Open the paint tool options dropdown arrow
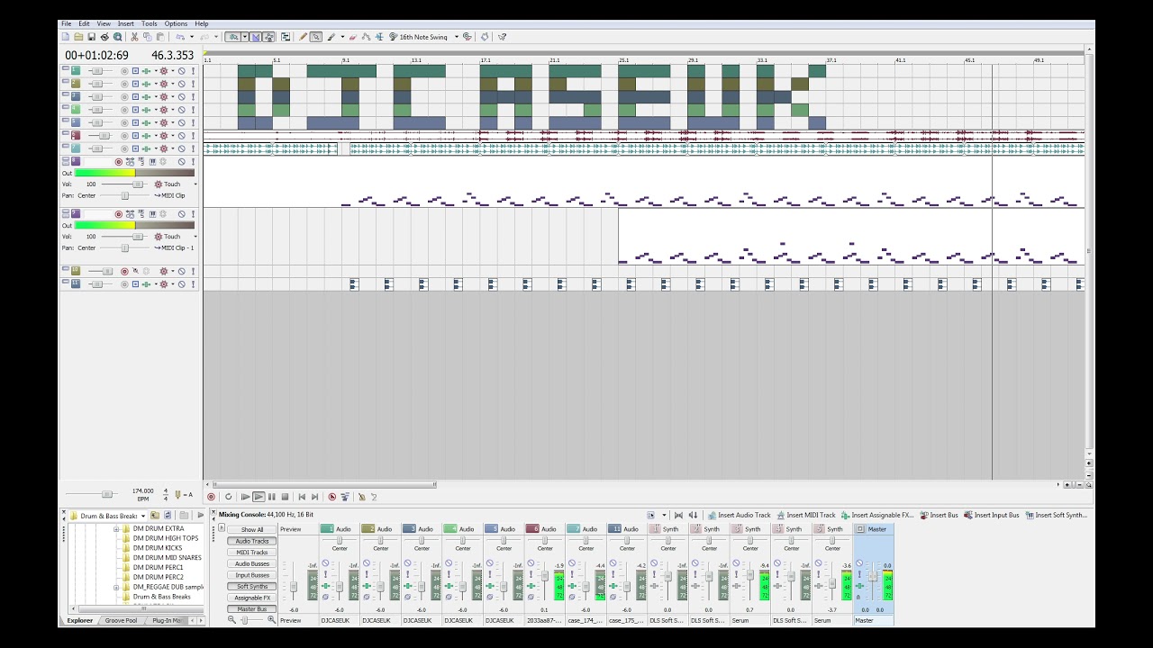 (342, 37)
